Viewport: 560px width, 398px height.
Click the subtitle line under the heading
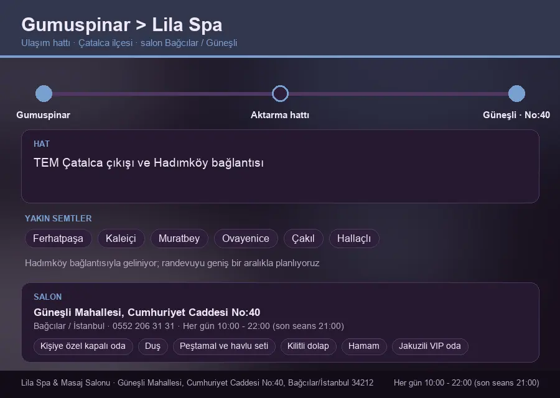[x=129, y=43]
